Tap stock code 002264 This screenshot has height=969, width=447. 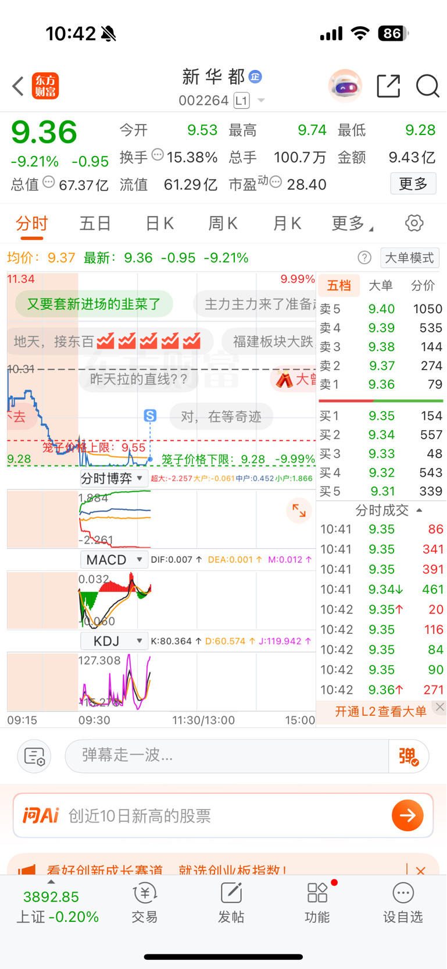point(203,101)
